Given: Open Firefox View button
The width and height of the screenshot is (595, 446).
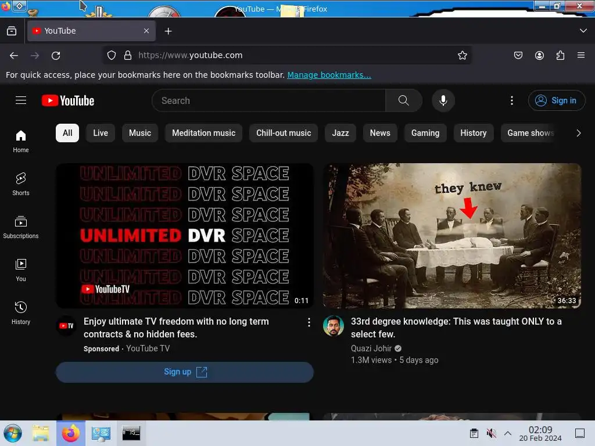Looking at the screenshot, I should pyautogui.click(x=12, y=31).
